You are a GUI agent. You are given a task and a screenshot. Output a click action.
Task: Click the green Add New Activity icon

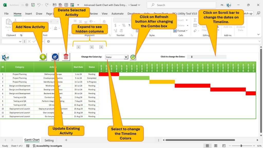pyautogui.click(x=43, y=57)
